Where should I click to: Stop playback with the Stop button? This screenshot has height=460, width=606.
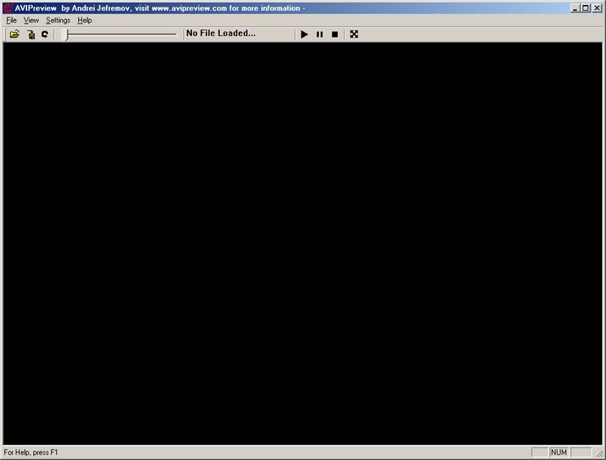click(x=335, y=34)
